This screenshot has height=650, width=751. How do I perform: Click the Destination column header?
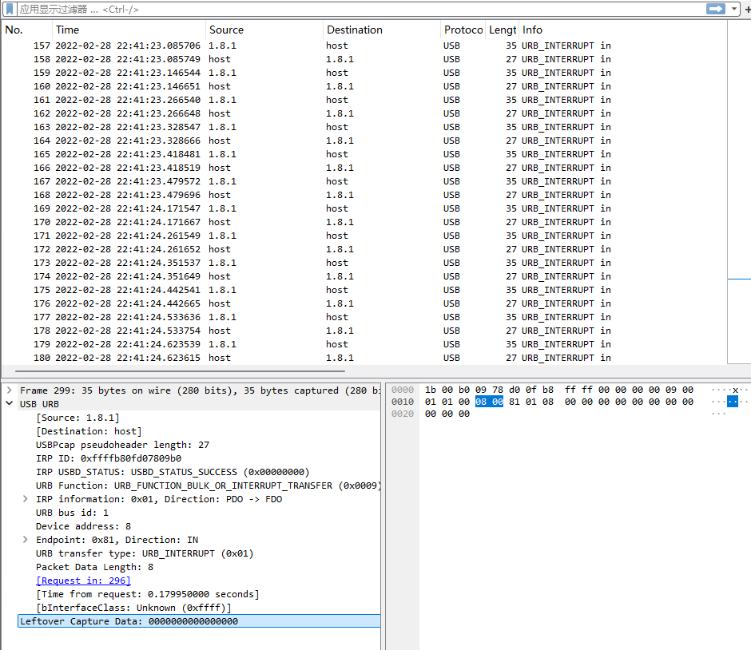pyautogui.click(x=354, y=30)
